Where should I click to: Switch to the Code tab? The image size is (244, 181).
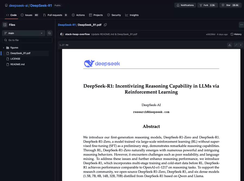(x=11, y=15)
